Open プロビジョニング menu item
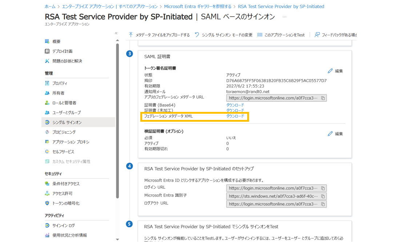The height and width of the screenshot is (242, 409). click(64, 132)
